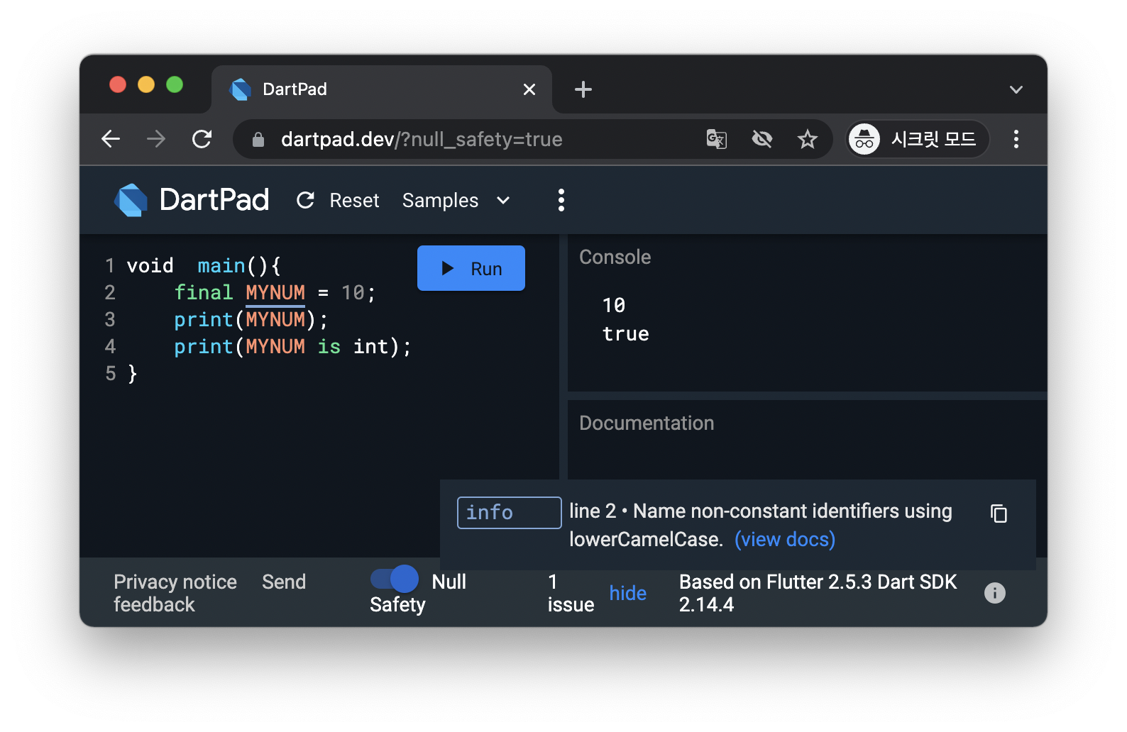
Task: Click console output 'true'
Action: tap(626, 333)
